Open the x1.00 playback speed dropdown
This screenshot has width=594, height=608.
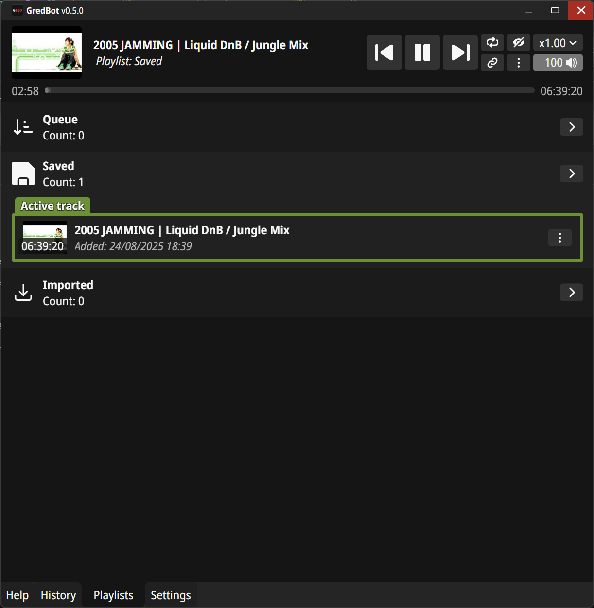click(558, 43)
